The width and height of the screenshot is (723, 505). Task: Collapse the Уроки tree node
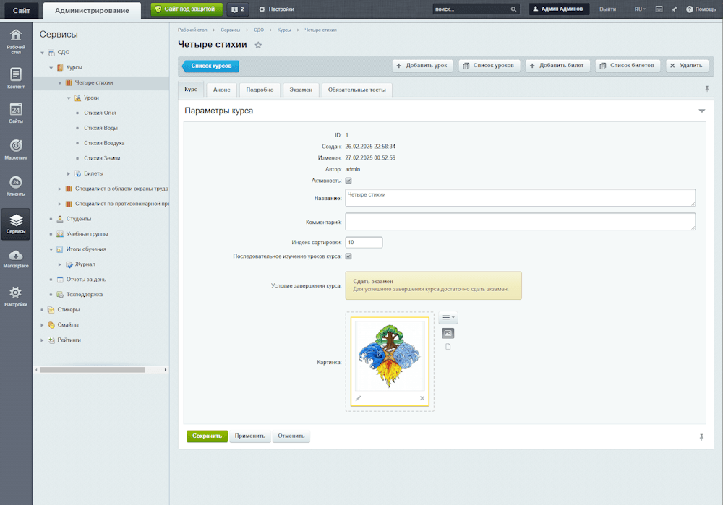(x=69, y=98)
